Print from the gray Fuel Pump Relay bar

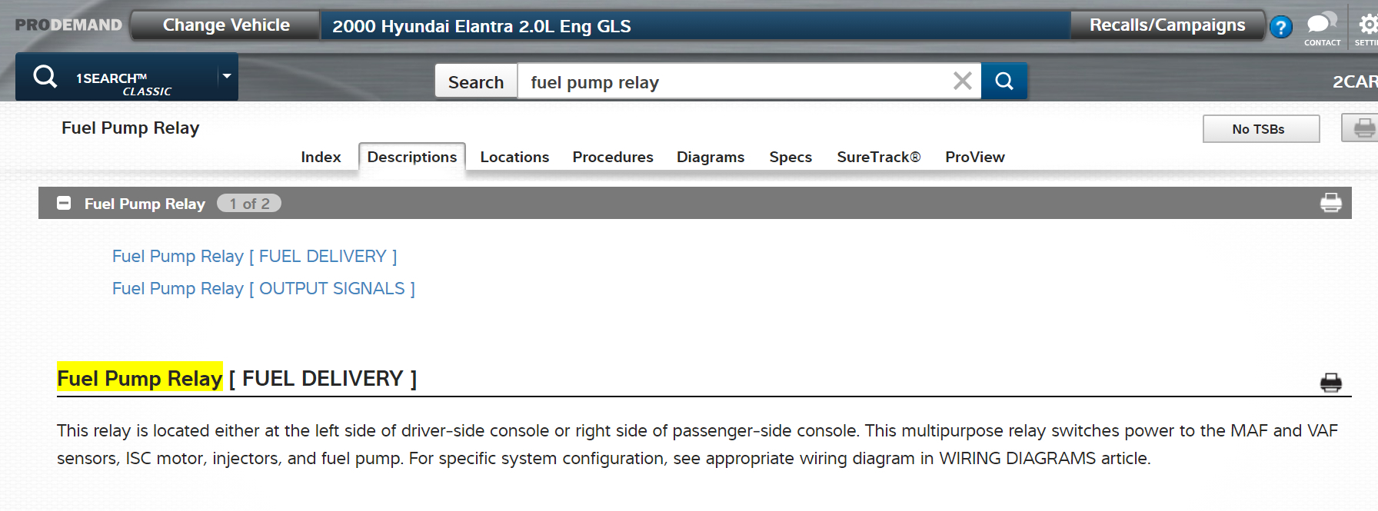(1330, 203)
